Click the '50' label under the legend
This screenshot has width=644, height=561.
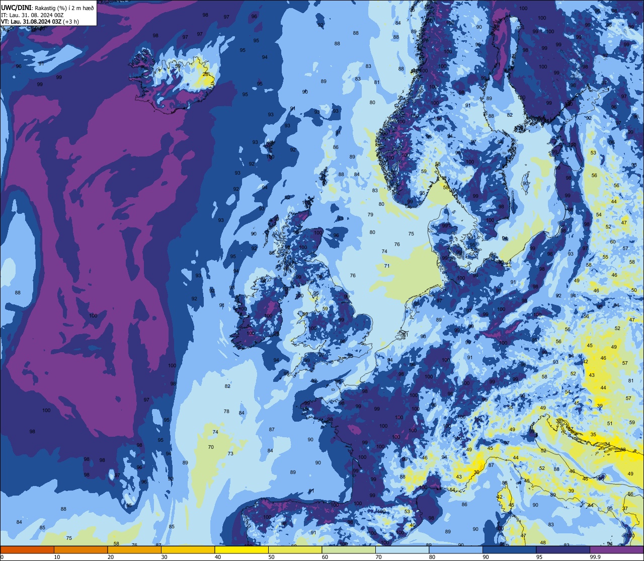point(271,557)
